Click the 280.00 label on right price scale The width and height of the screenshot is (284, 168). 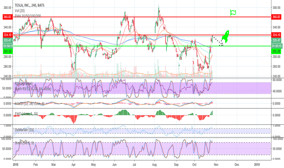(276, 57)
